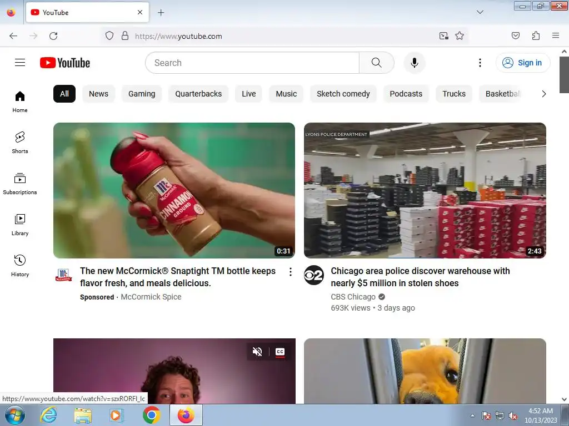This screenshot has width=569, height=426.
Task: Open Shorts in the sidebar
Action: click(x=20, y=143)
